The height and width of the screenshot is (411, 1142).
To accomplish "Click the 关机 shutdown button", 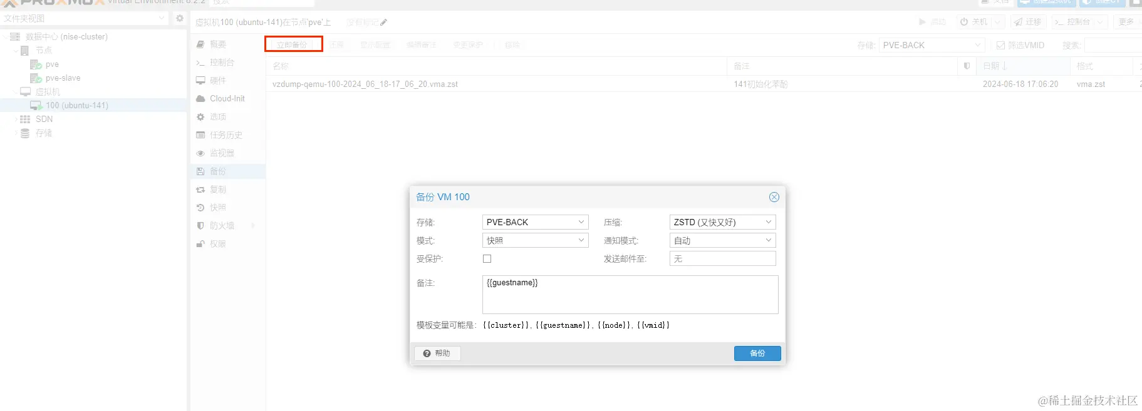I will pyautogui.click(x=973, y=22).
